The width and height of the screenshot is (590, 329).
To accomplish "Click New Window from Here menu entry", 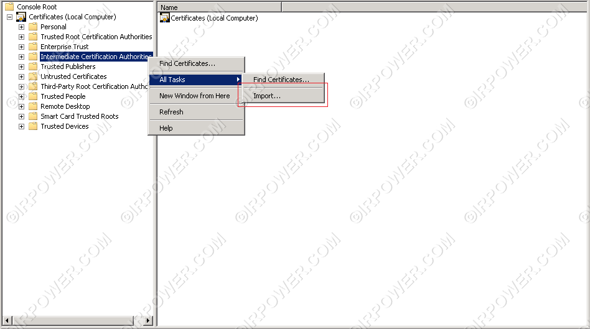I will (x=194, y=96).
